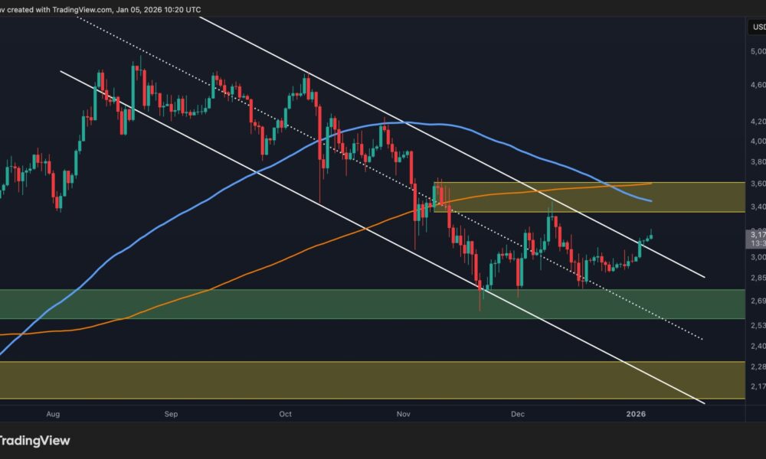The image size is (766, 459).
Task: Click the Dec label on the time axis
Action: [x=517, y=413]
